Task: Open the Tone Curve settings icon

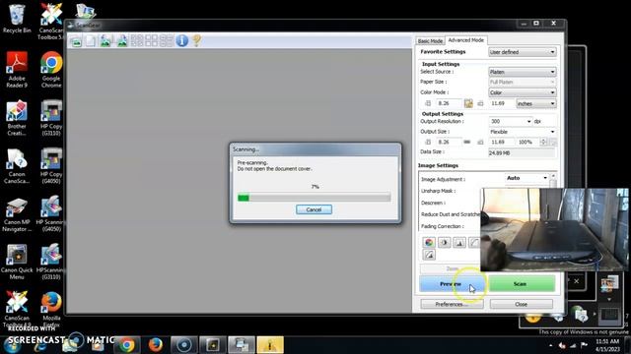Action: point(474,242)
